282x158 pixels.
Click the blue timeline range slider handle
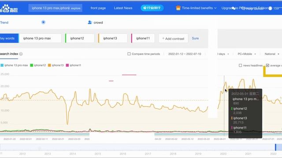275,147
